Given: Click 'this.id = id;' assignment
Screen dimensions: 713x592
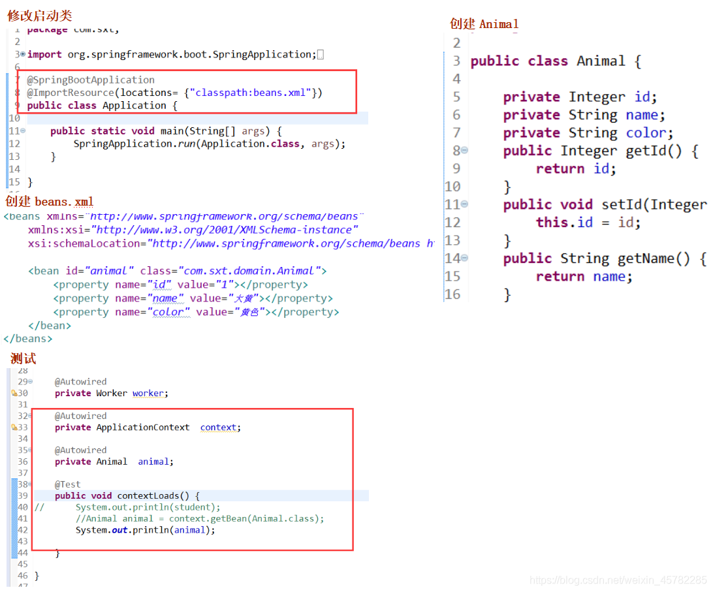Looking at the screenshot, I should (x=588, y=223).
